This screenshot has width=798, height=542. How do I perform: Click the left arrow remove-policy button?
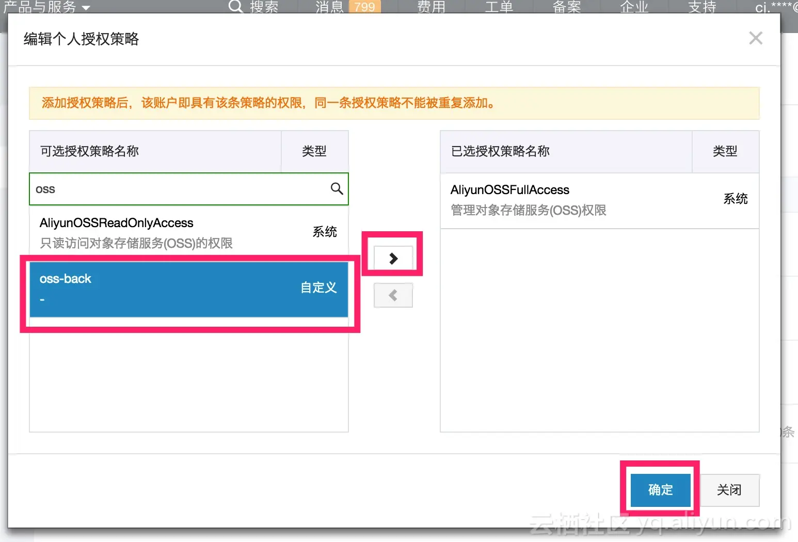[393, 295]
